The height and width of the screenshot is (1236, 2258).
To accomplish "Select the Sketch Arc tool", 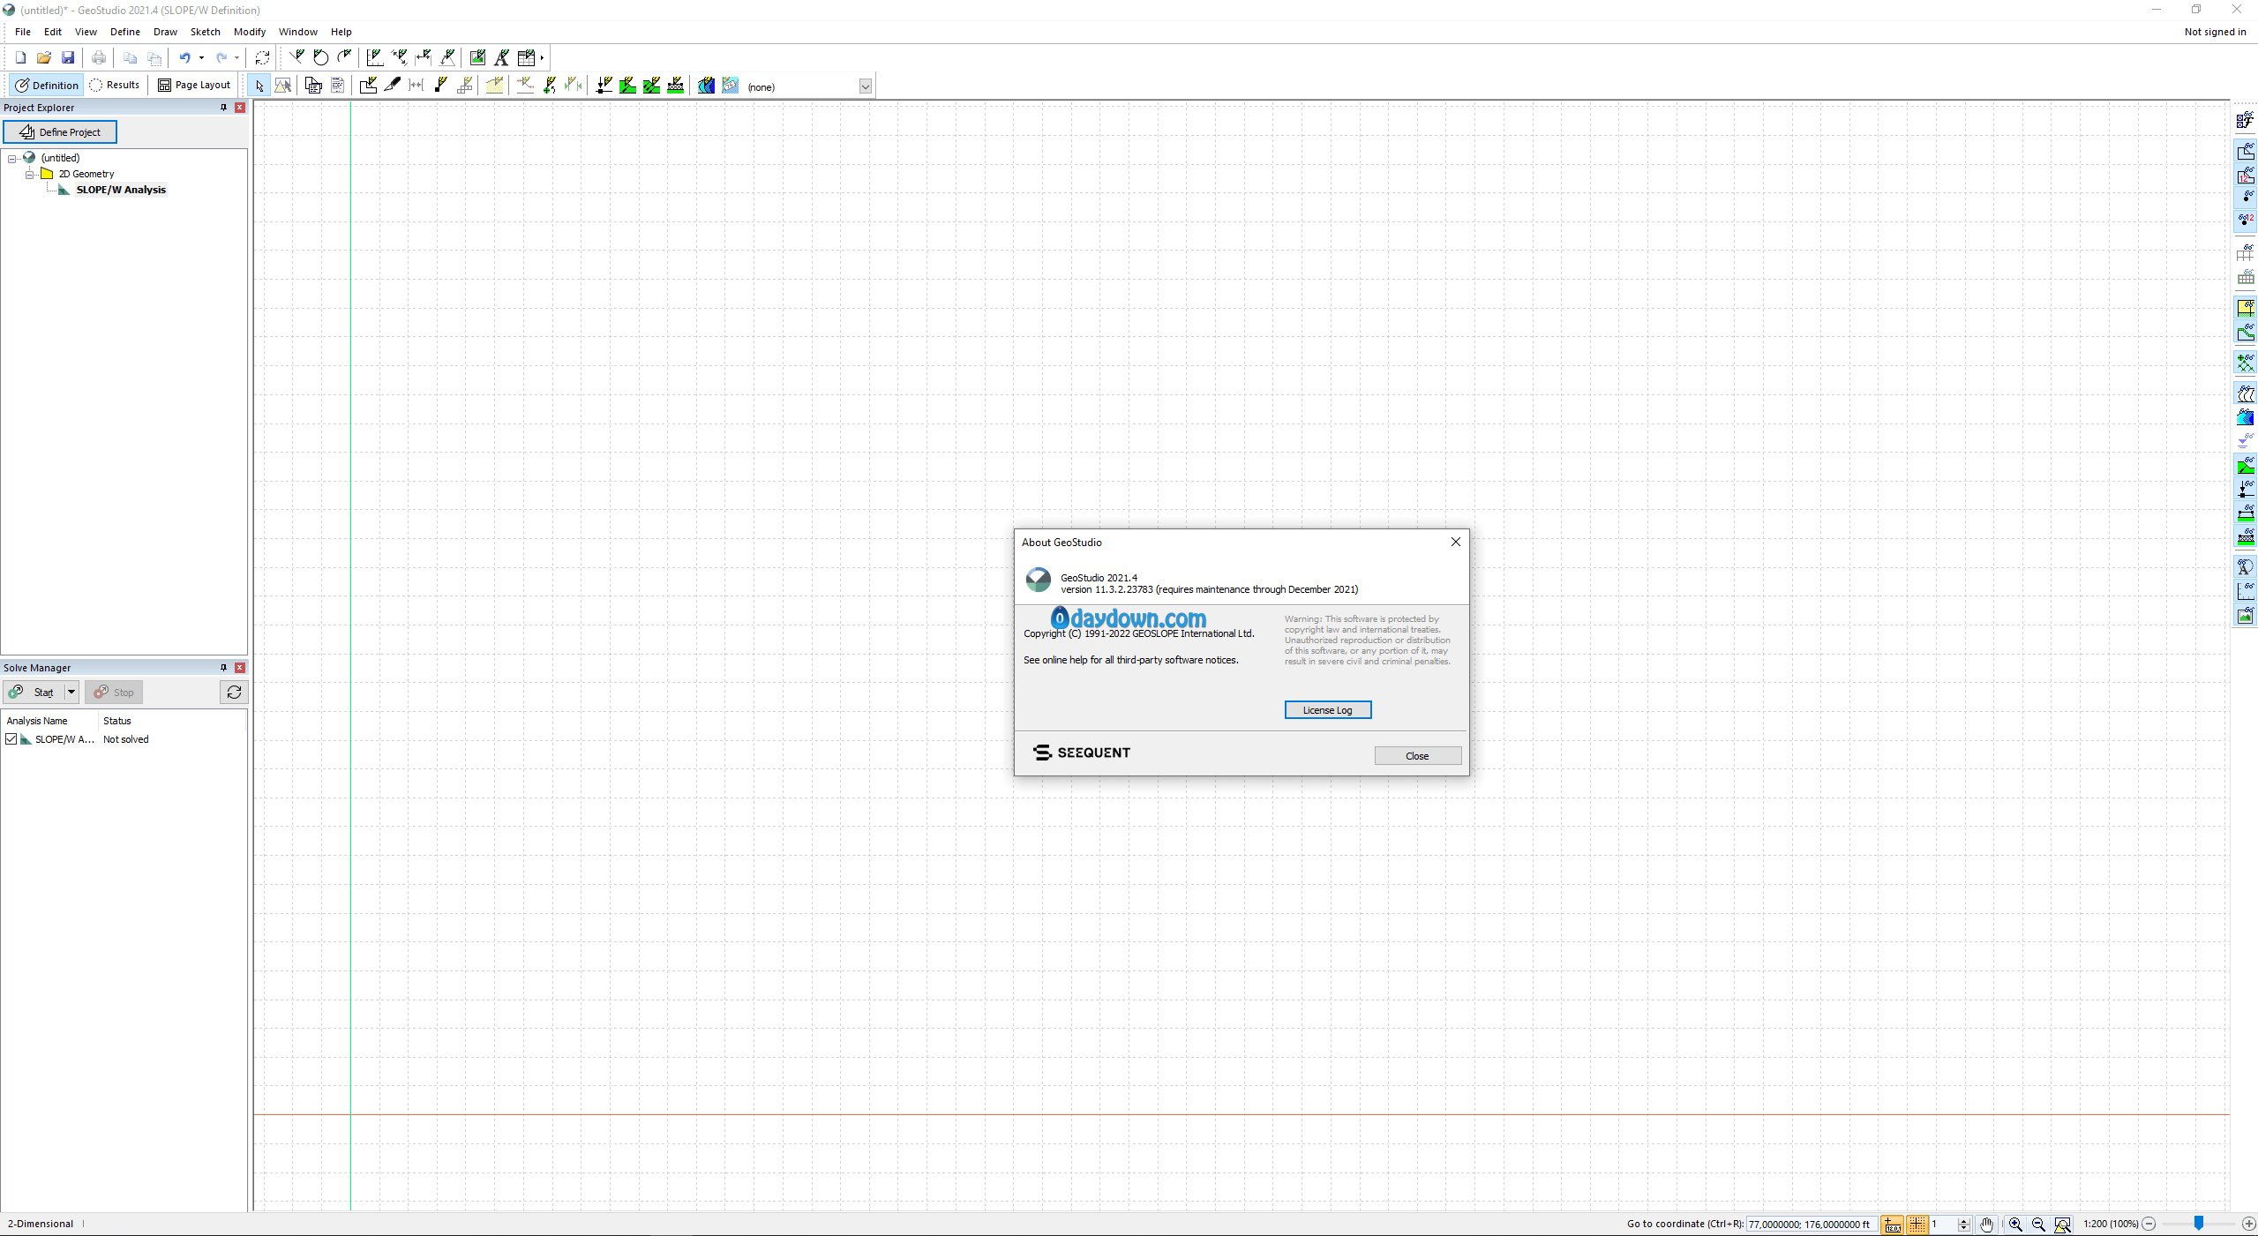I will (x=344, y=57).
